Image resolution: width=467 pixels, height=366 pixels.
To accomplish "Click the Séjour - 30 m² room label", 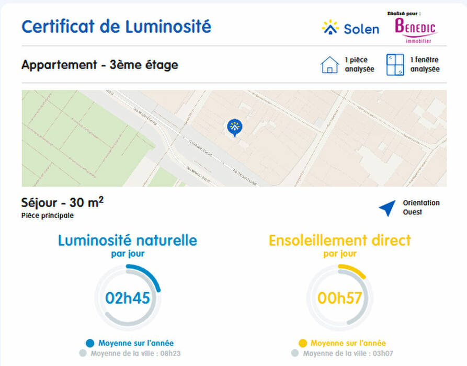I will tap(62, 202).
